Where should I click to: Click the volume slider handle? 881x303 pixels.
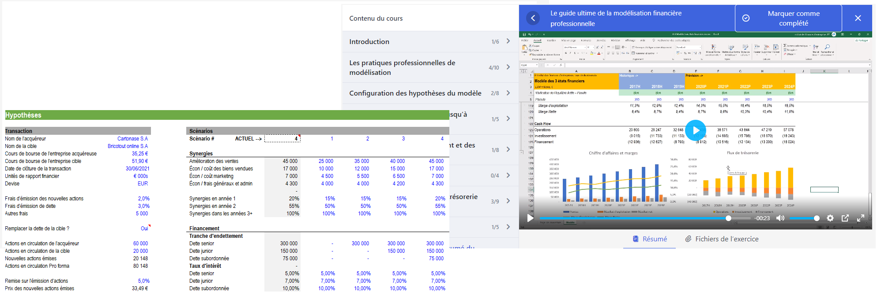click(817, 218)
